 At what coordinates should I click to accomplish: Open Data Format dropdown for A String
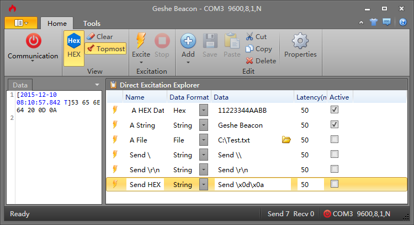(x=204, y=125)
